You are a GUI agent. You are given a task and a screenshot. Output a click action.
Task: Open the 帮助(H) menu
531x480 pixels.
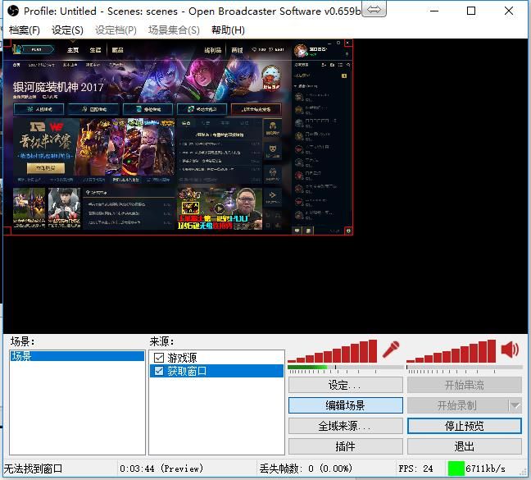pos(228,30)
